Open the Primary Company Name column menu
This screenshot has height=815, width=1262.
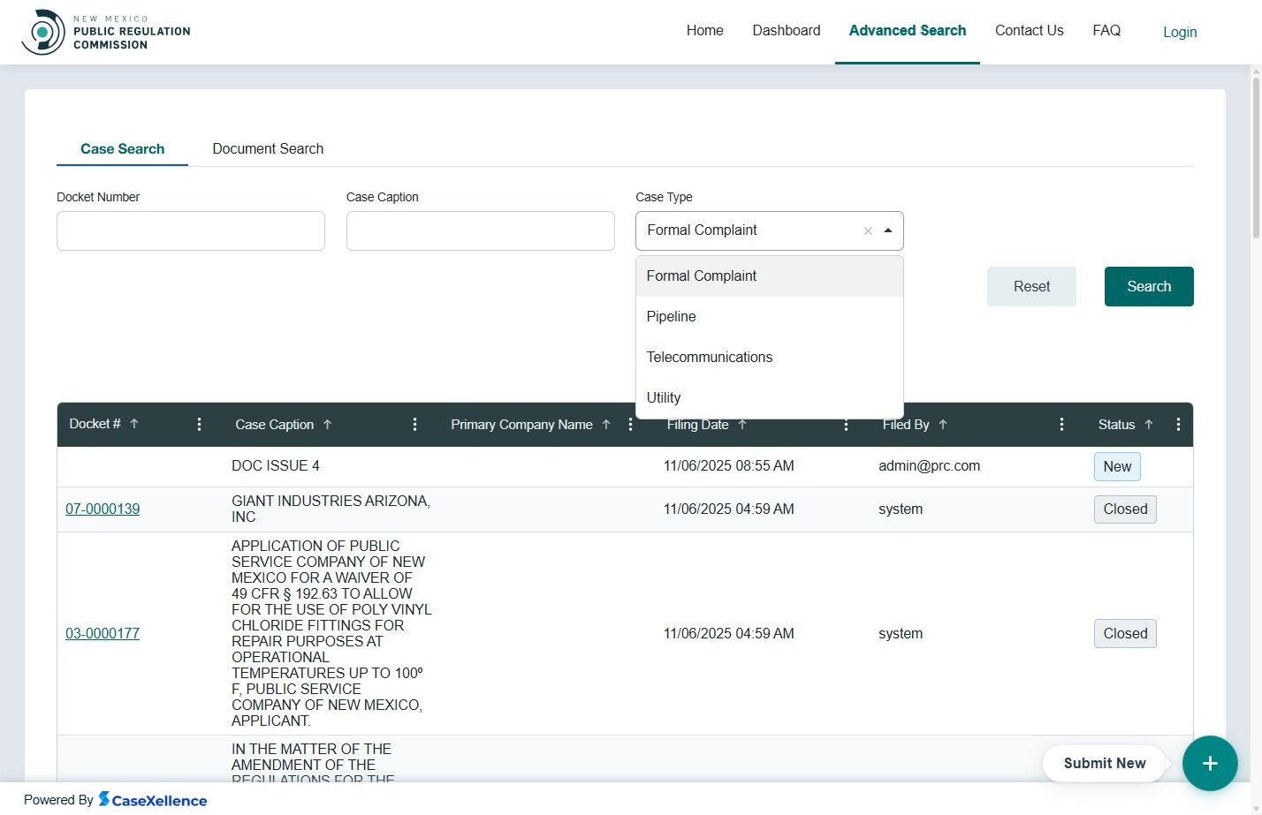[630, 424]
